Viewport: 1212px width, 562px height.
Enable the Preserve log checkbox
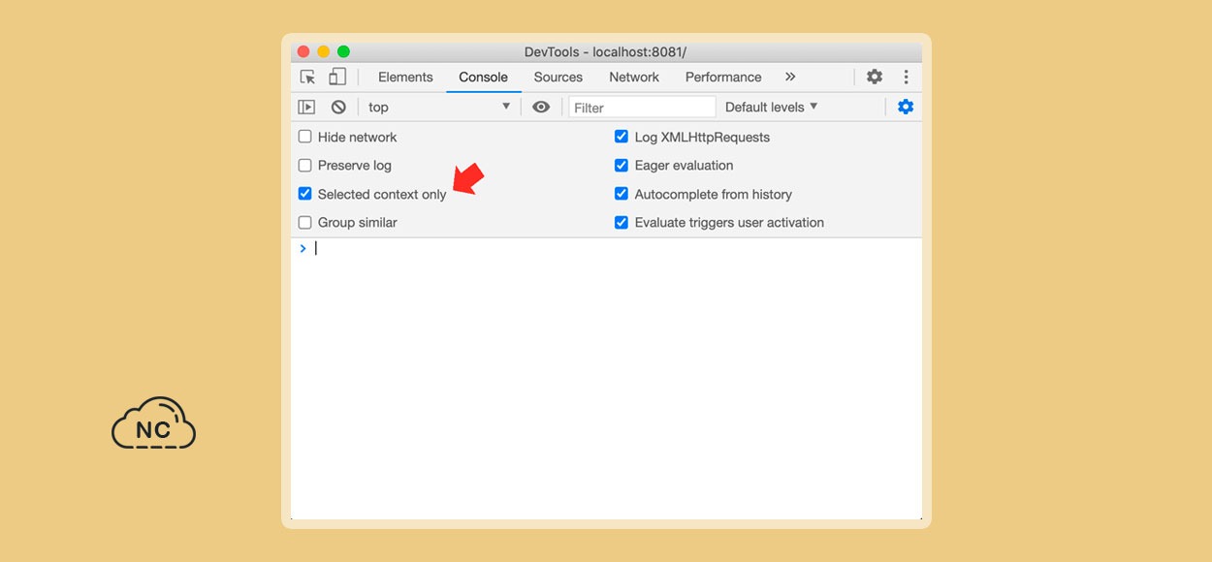305,165
